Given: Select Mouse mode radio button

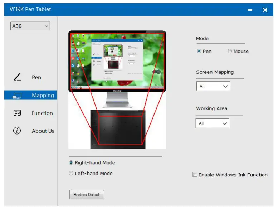Looking at the screenshot, I should (230, 51).
